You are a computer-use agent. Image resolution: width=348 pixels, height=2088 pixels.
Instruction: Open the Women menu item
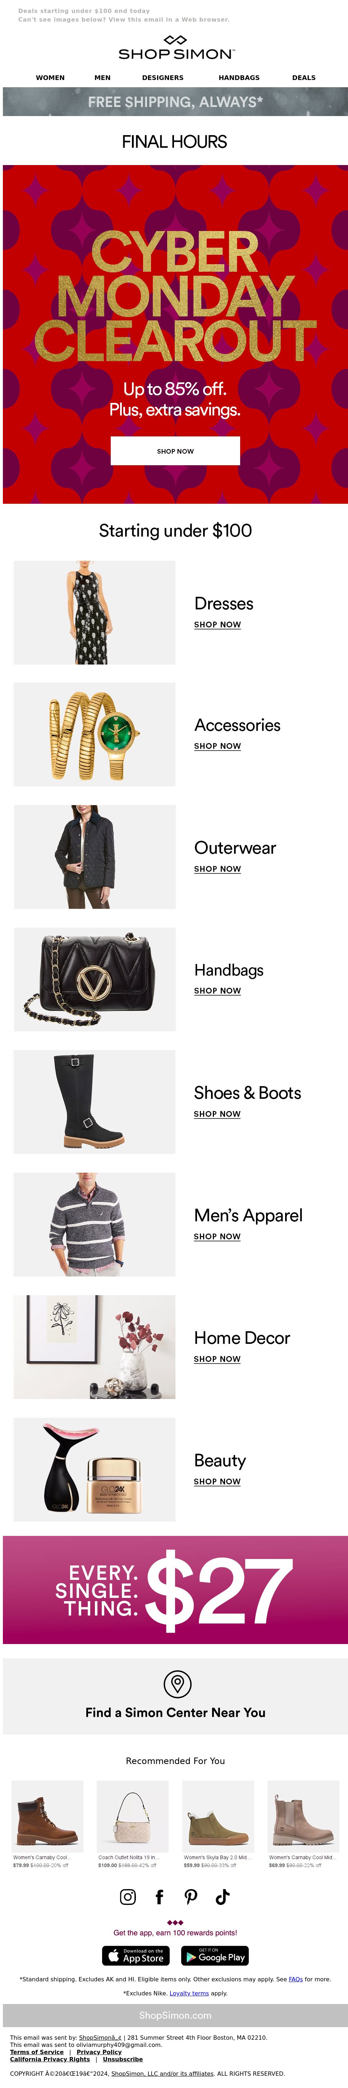coord(50,78)
